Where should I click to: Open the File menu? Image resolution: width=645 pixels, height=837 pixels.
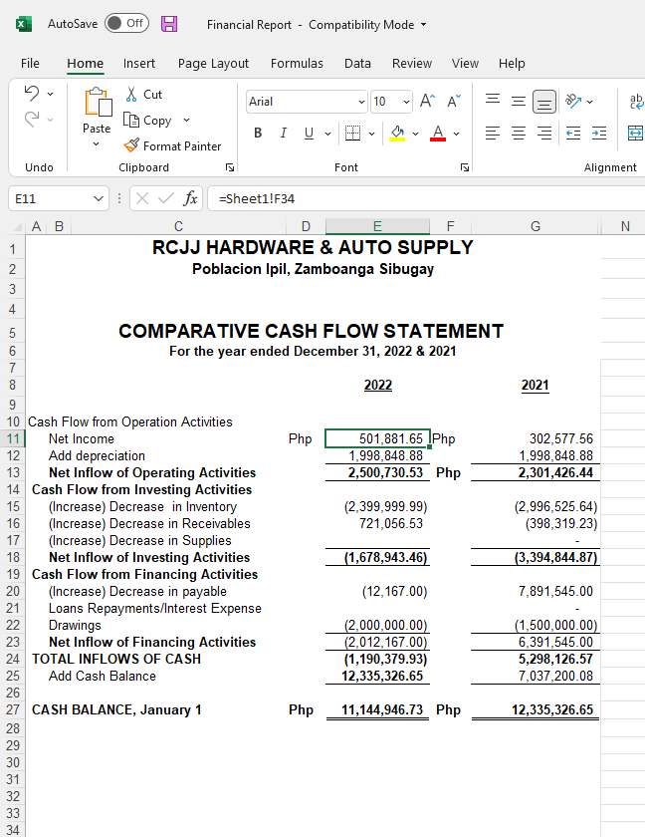(30, 63)
